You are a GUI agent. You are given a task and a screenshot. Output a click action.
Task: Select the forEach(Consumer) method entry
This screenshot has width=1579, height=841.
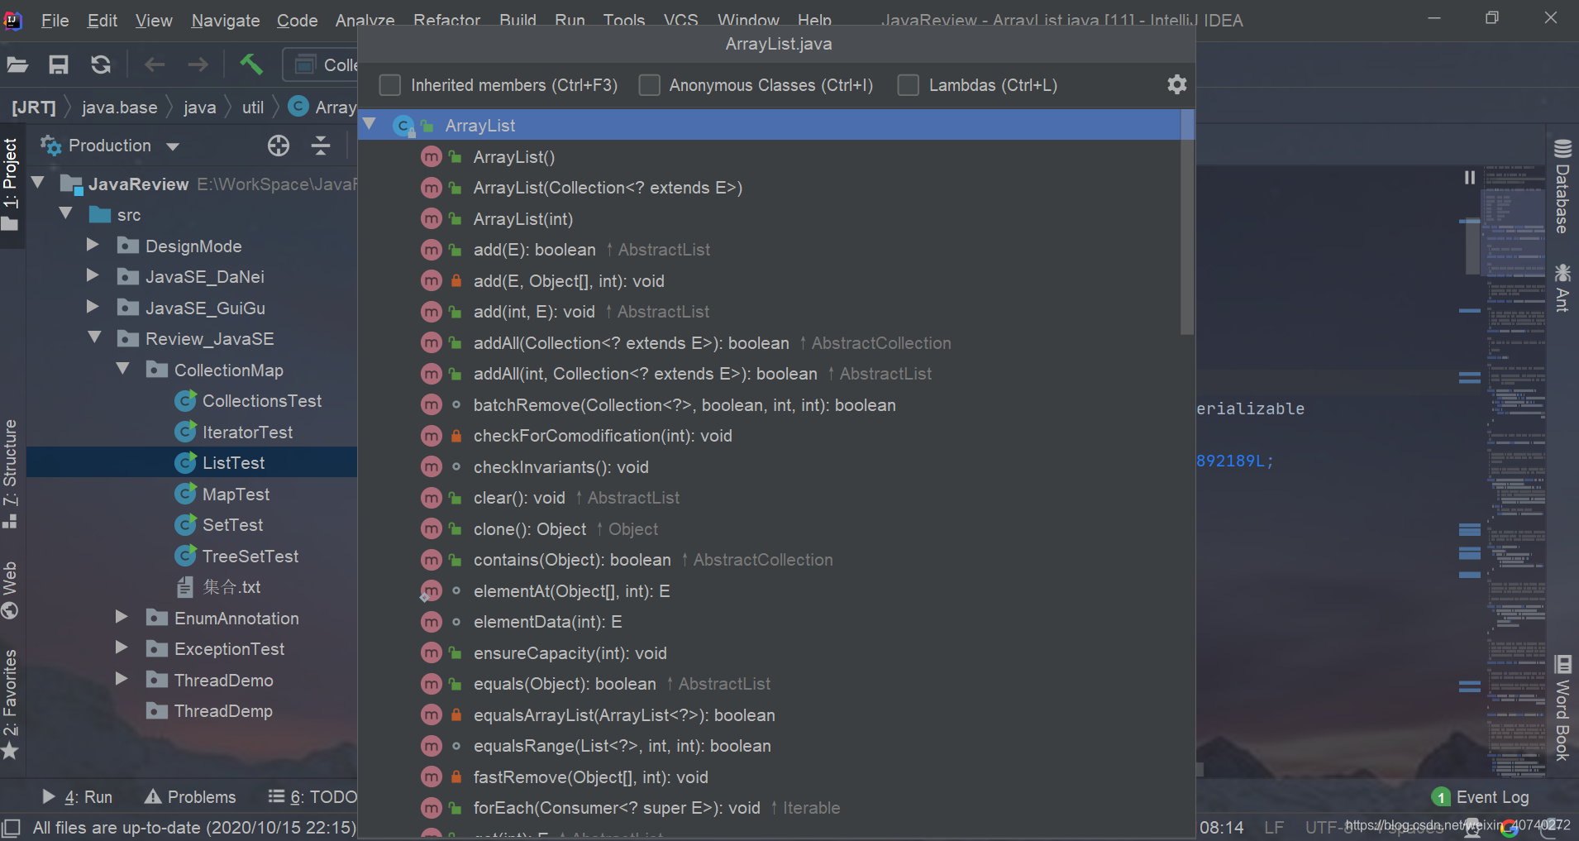(616, 808)
